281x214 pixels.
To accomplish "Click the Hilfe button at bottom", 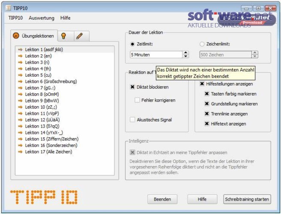I will pos(202,199).
